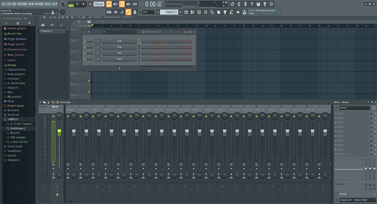Open the audio editor scissors icon
Screen dimensions: 377x204
239,4
